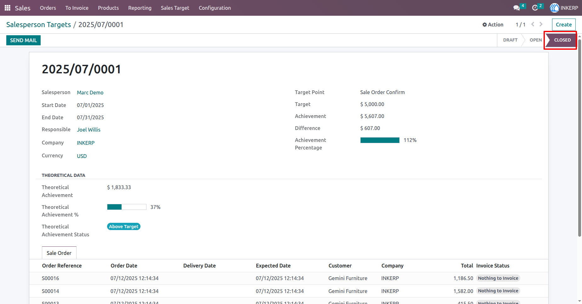Open the Action gear dropdown
The image size is (582, 304).
(493, 25)
